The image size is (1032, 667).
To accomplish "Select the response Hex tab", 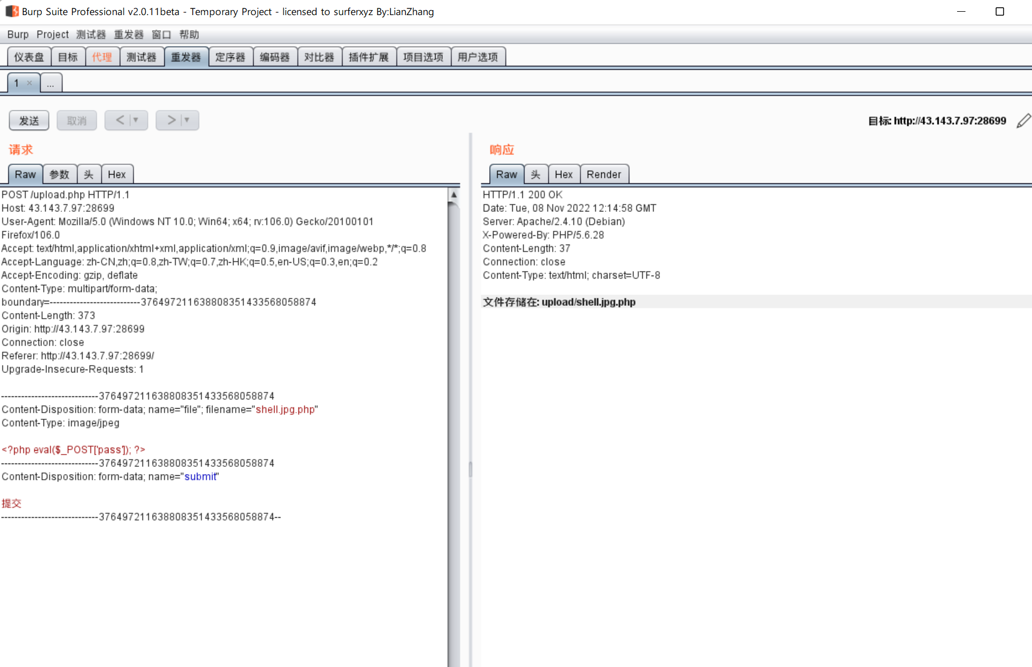I will pyautogui.click(x=564, y=174).
